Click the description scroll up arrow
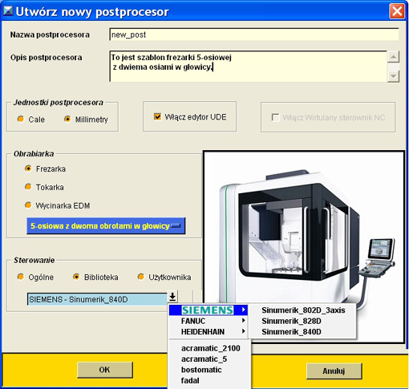Screen dimensions: 409x389 [393, 57]
